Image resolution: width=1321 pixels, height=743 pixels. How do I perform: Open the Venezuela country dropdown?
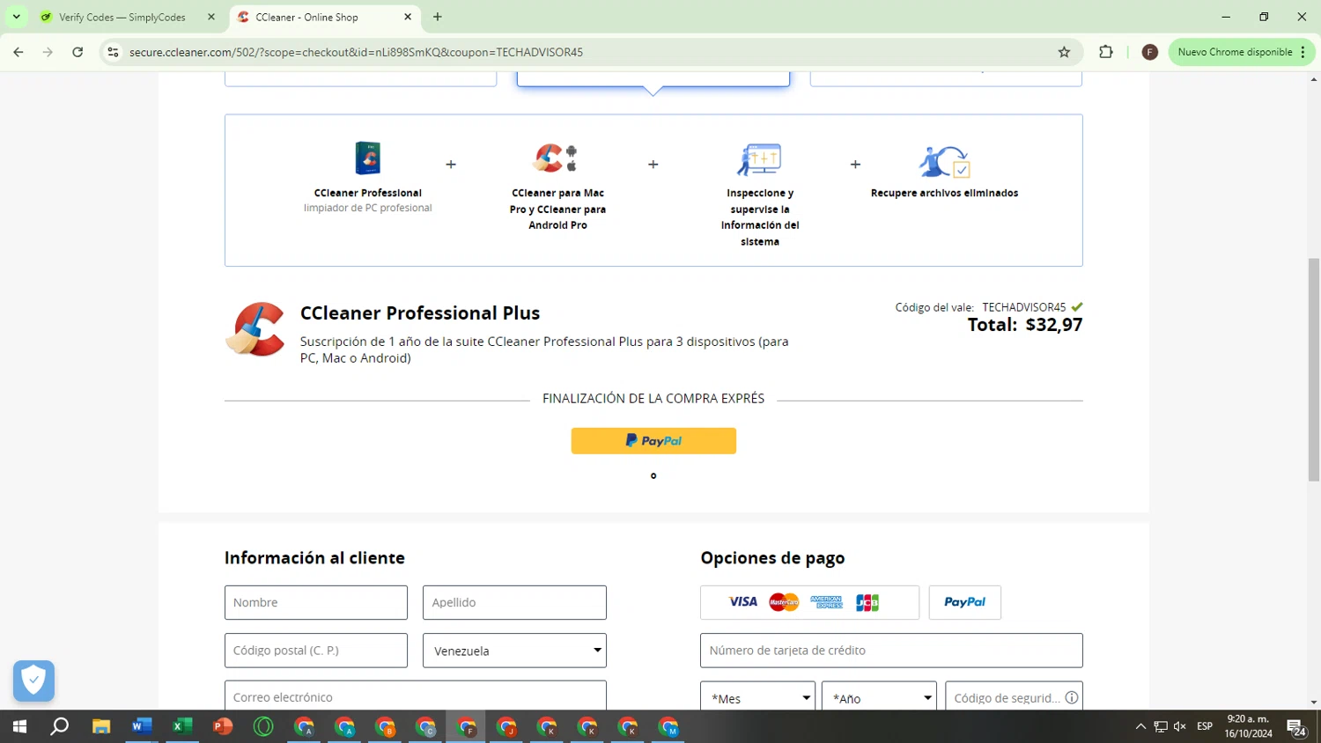click(x=514, y=651)
